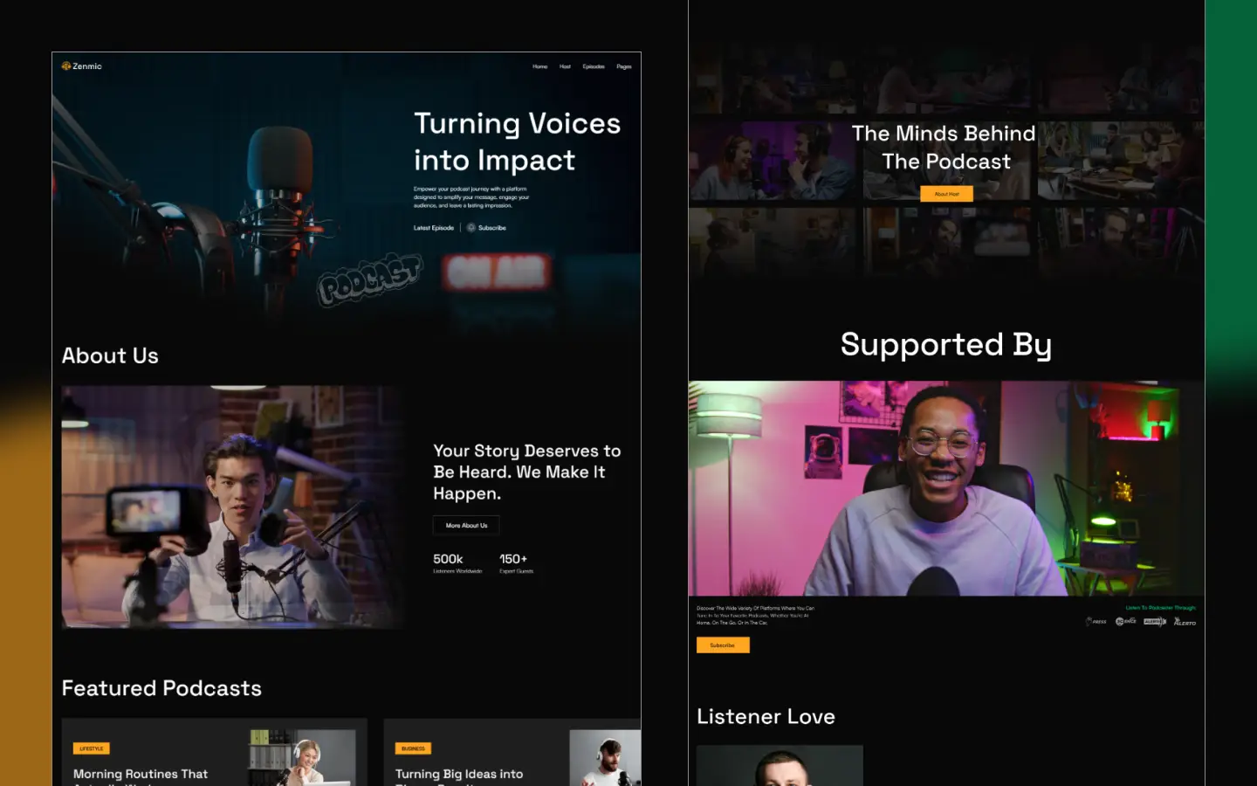The height and width of the screenshot is (786, 1257).
Task: Click the 'Turning Voices into Impact' headline
Action: point(517,141)
